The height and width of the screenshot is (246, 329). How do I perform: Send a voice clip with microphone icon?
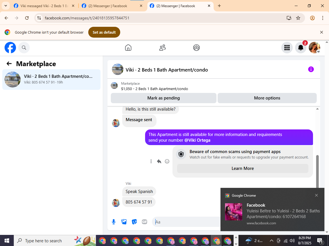113,222
